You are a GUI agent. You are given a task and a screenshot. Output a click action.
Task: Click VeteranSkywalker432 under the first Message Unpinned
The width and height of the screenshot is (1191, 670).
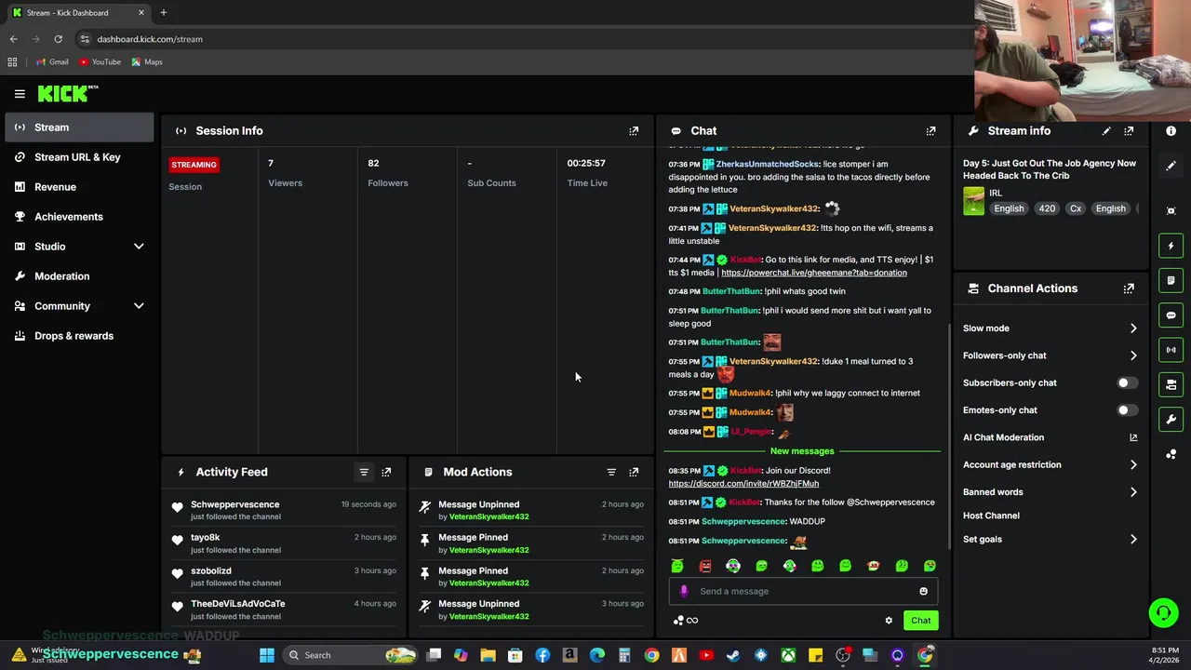point(489,517)
